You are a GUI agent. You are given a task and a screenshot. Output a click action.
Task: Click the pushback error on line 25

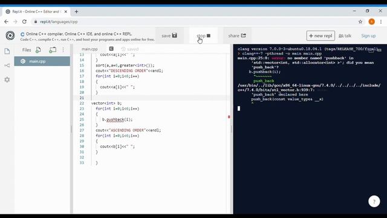115,119
